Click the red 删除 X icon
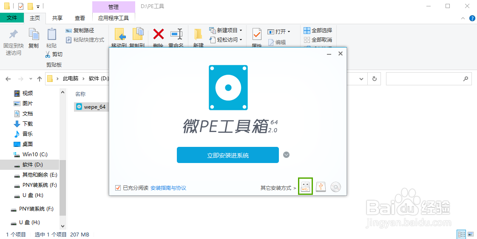This screenshot has height=239, width=477. [x=159, y=34]
